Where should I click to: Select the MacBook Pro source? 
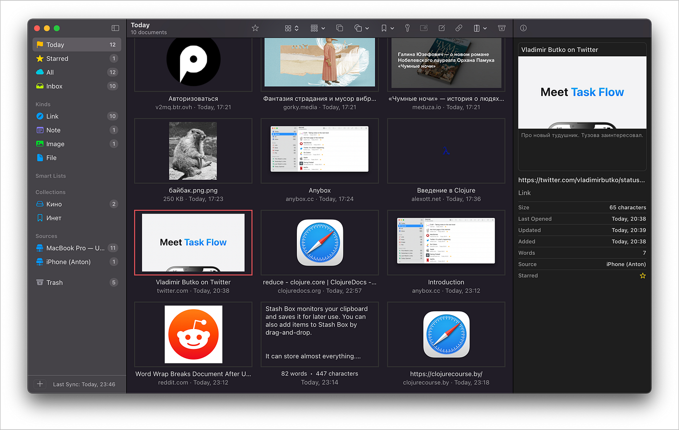[77, 248]
